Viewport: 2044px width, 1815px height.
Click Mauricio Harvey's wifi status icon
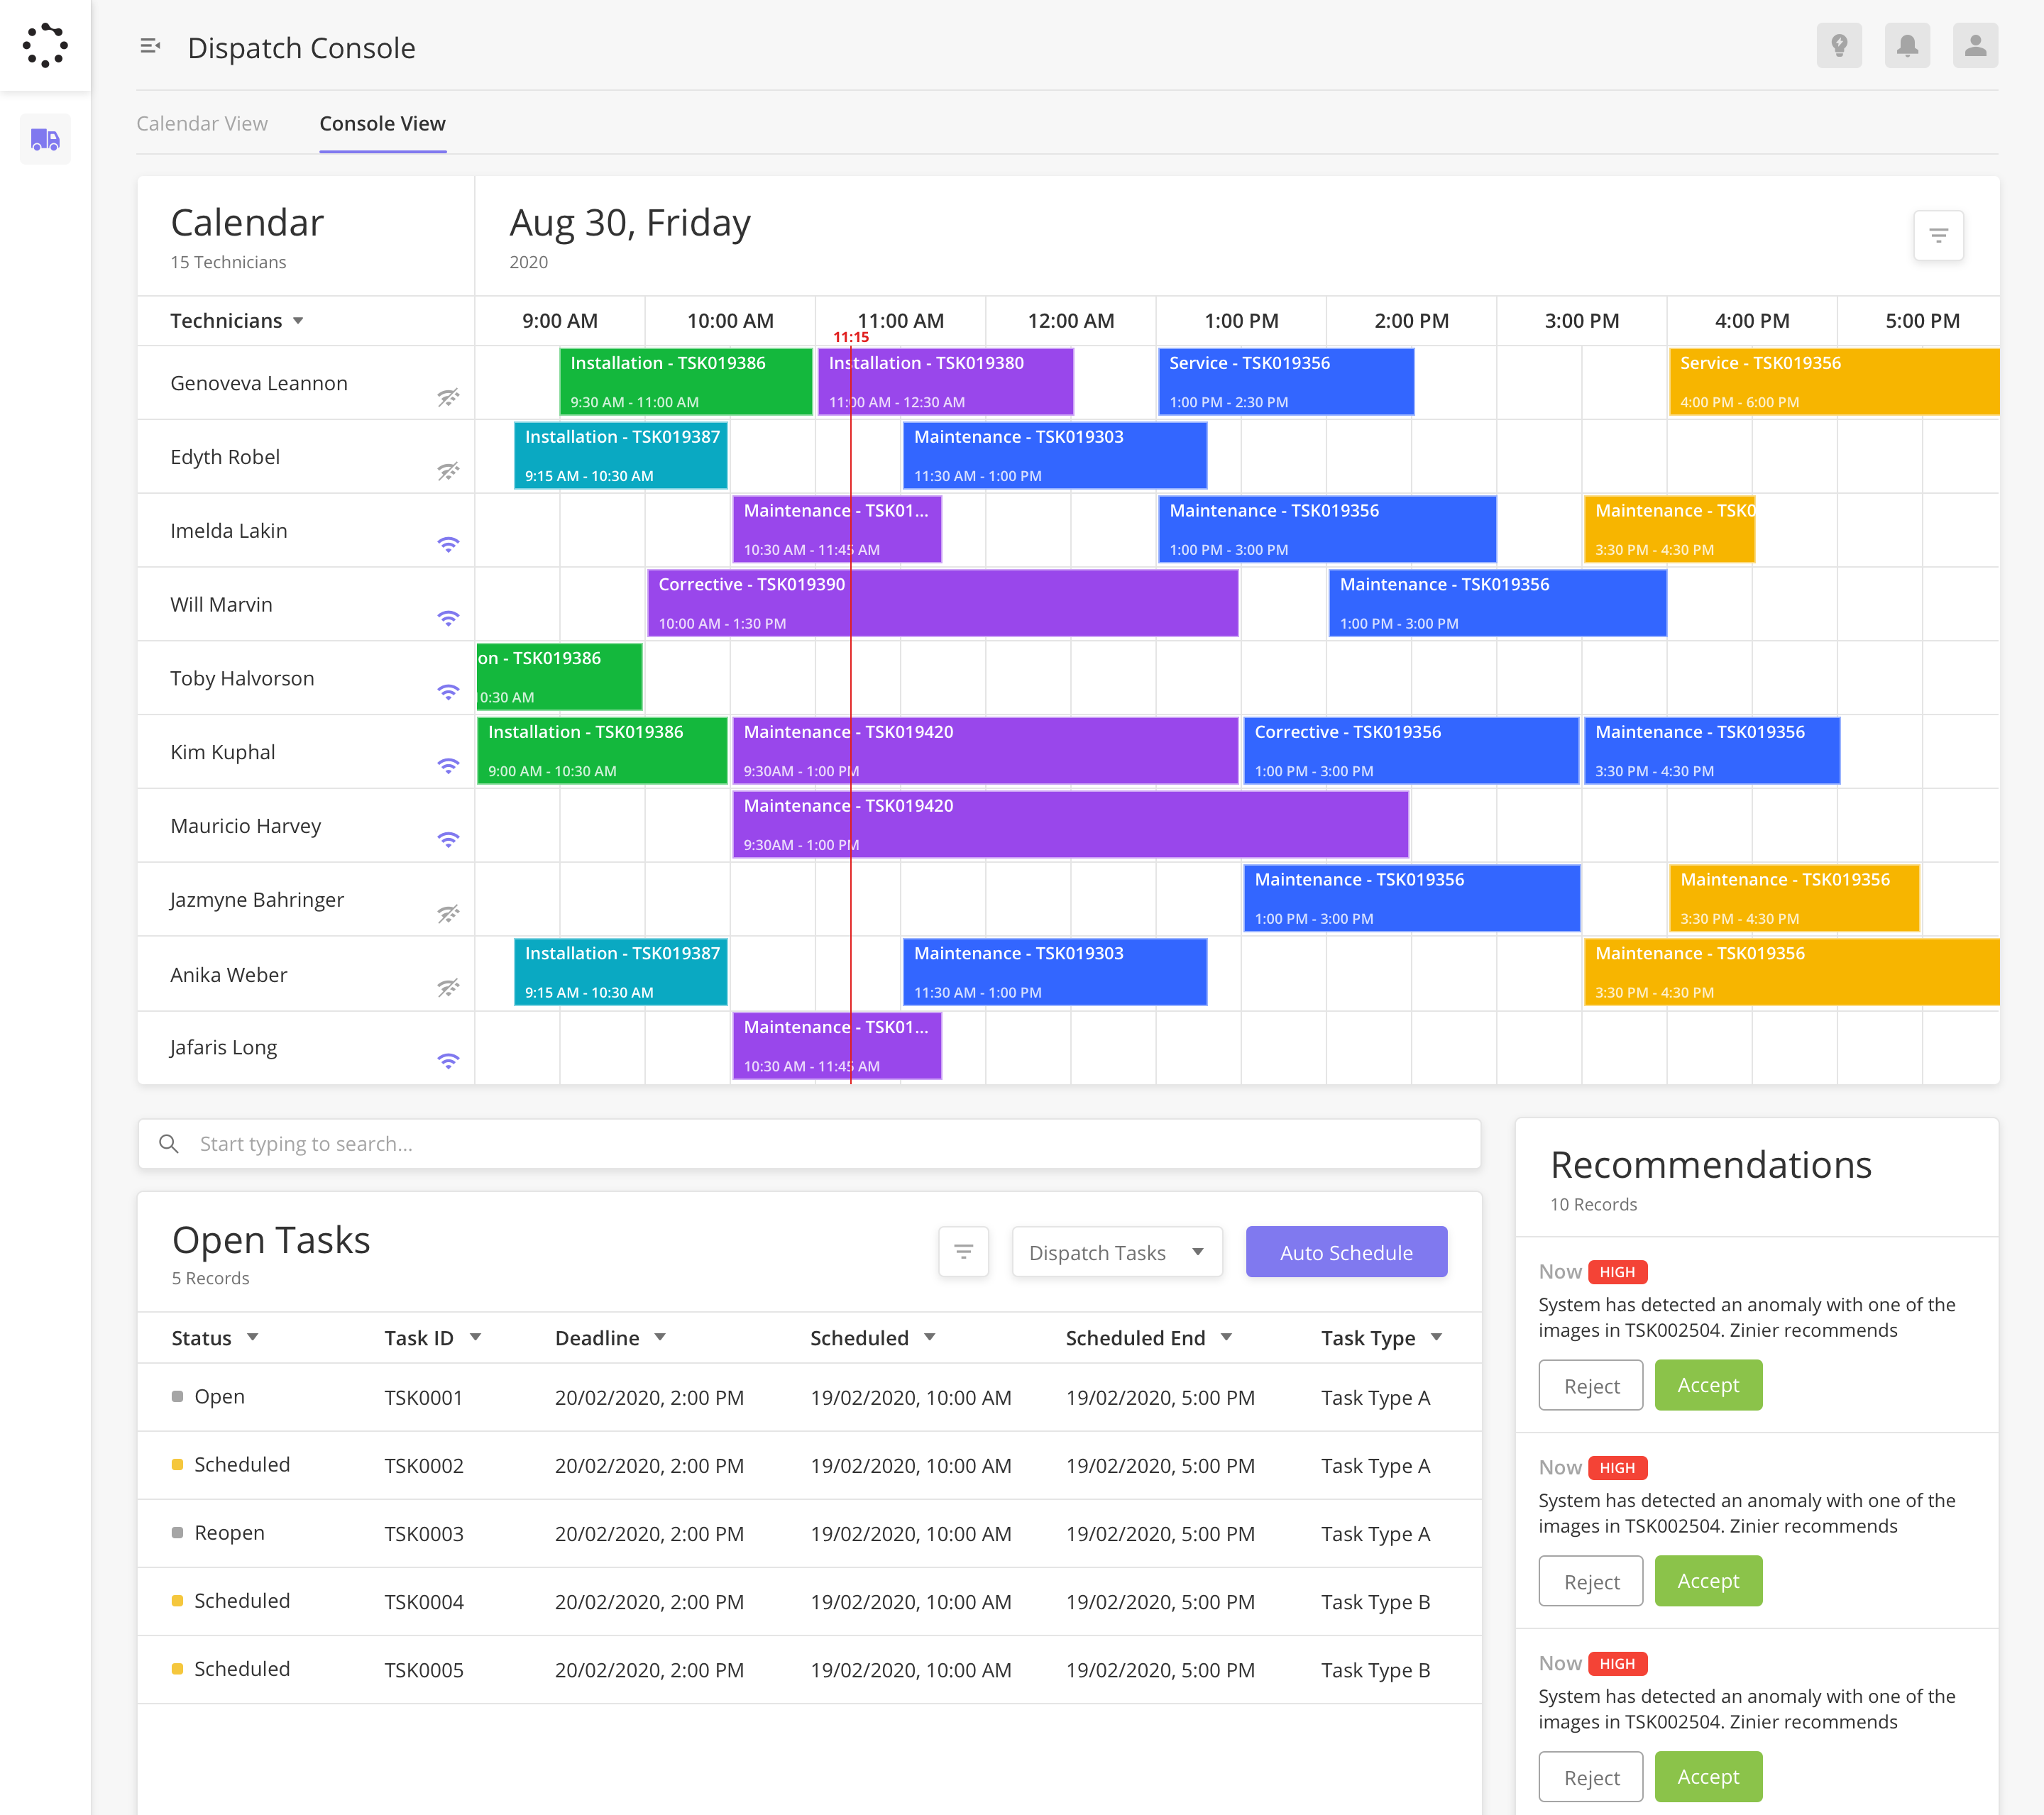[x=448, y=841]
